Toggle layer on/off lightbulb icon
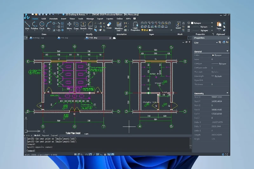The image size is (254, 169). (x=142, y=30)
